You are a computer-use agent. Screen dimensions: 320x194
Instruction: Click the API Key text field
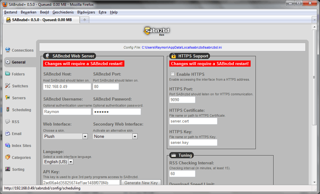coord(81,183)
